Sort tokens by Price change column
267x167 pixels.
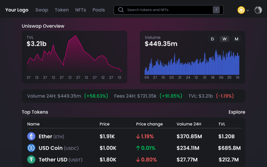[x=149, y=124]
